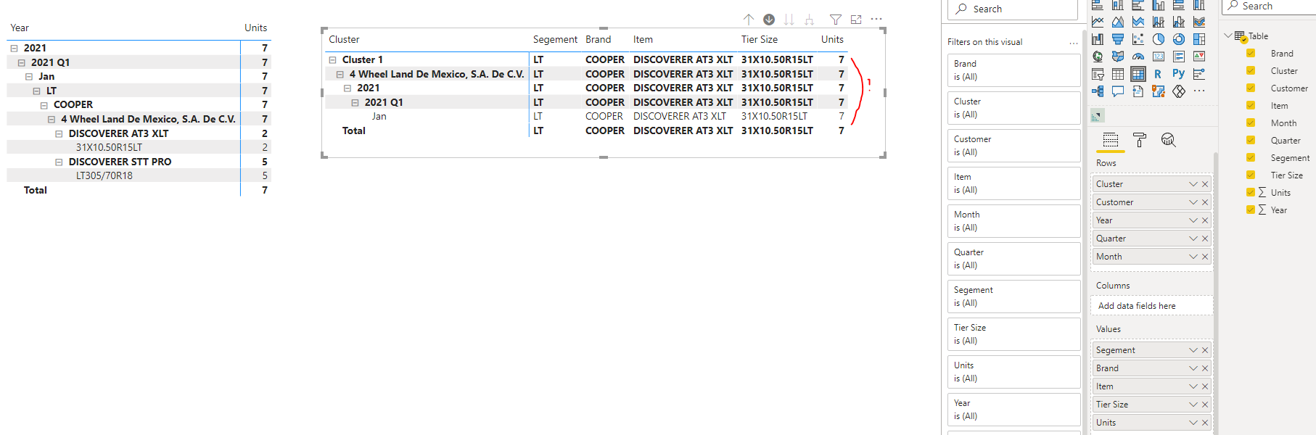Click the Add data fields here Columns well
Image resolution: width=1316 pixels, height=435 pixels.
pos(1151,306)
